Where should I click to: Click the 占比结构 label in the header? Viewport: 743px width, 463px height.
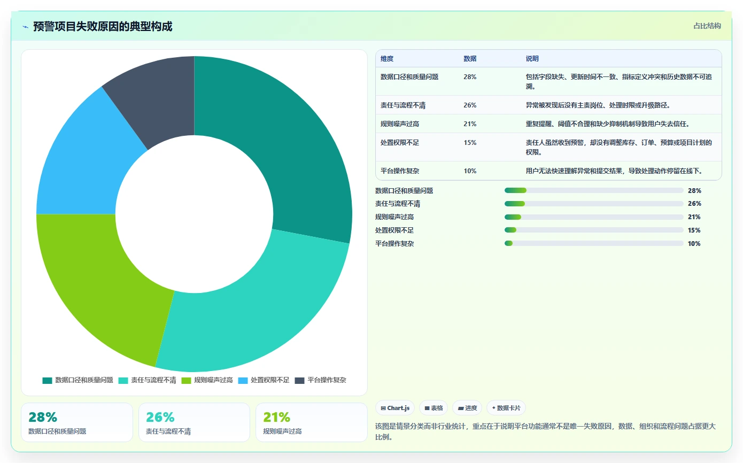pyautogui.click(x=707, y=26)
